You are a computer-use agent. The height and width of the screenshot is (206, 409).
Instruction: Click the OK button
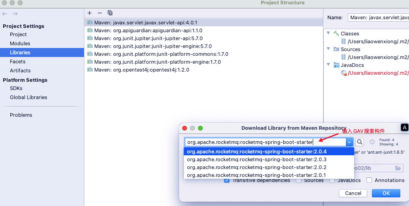(x=386, y=193)
